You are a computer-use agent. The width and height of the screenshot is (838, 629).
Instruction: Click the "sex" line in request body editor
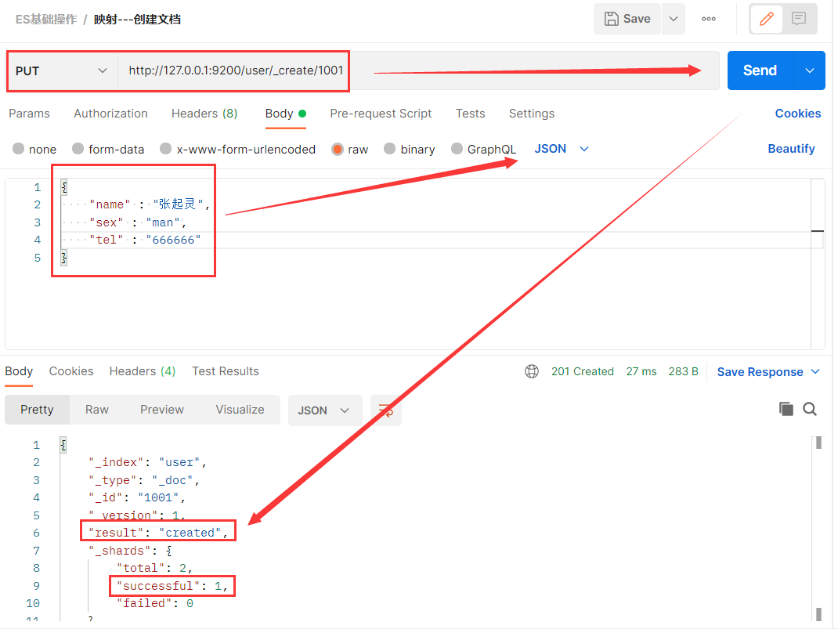pyautogui.click(x=138, y=222)
